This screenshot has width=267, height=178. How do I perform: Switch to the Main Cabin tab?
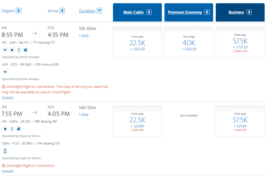[x=137, y=12]
